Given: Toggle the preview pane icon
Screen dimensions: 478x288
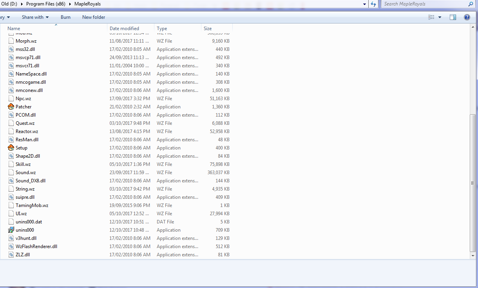Looking at the screenshot, I should tap(453, 17).
